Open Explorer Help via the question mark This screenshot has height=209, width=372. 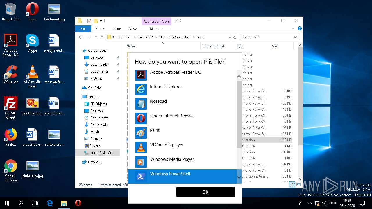[300, 29]
